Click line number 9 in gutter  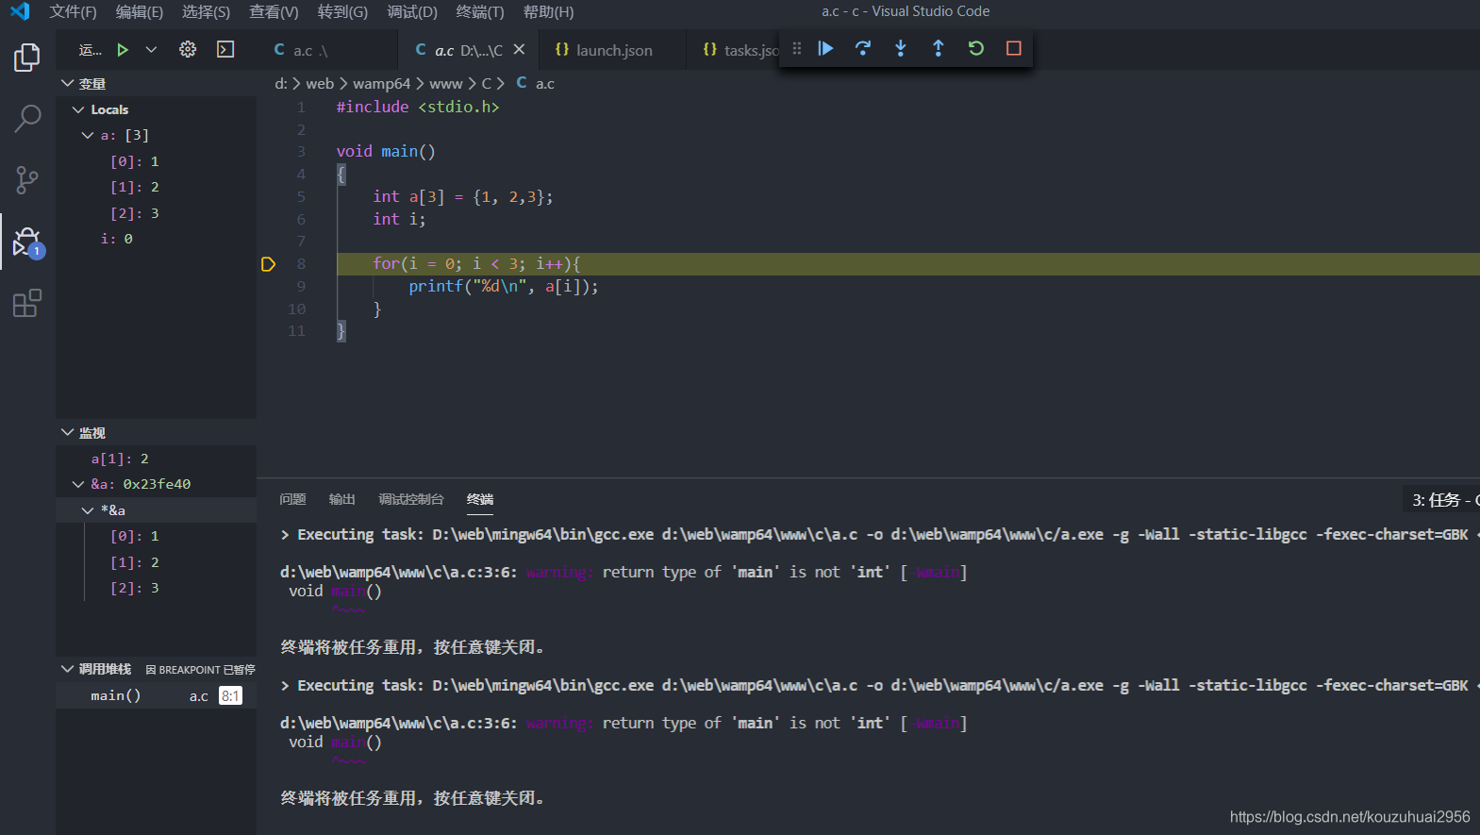pos(301,287)
